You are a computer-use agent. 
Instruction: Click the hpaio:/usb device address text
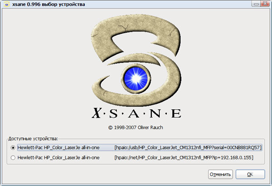coord(188,148)
